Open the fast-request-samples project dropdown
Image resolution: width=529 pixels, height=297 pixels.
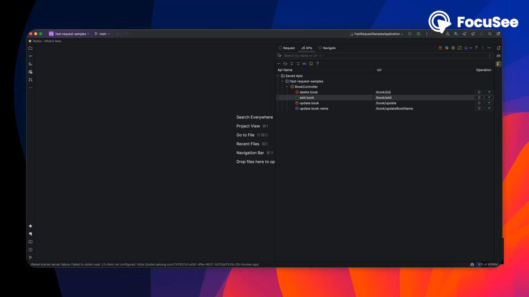click(x=69, y=34)
